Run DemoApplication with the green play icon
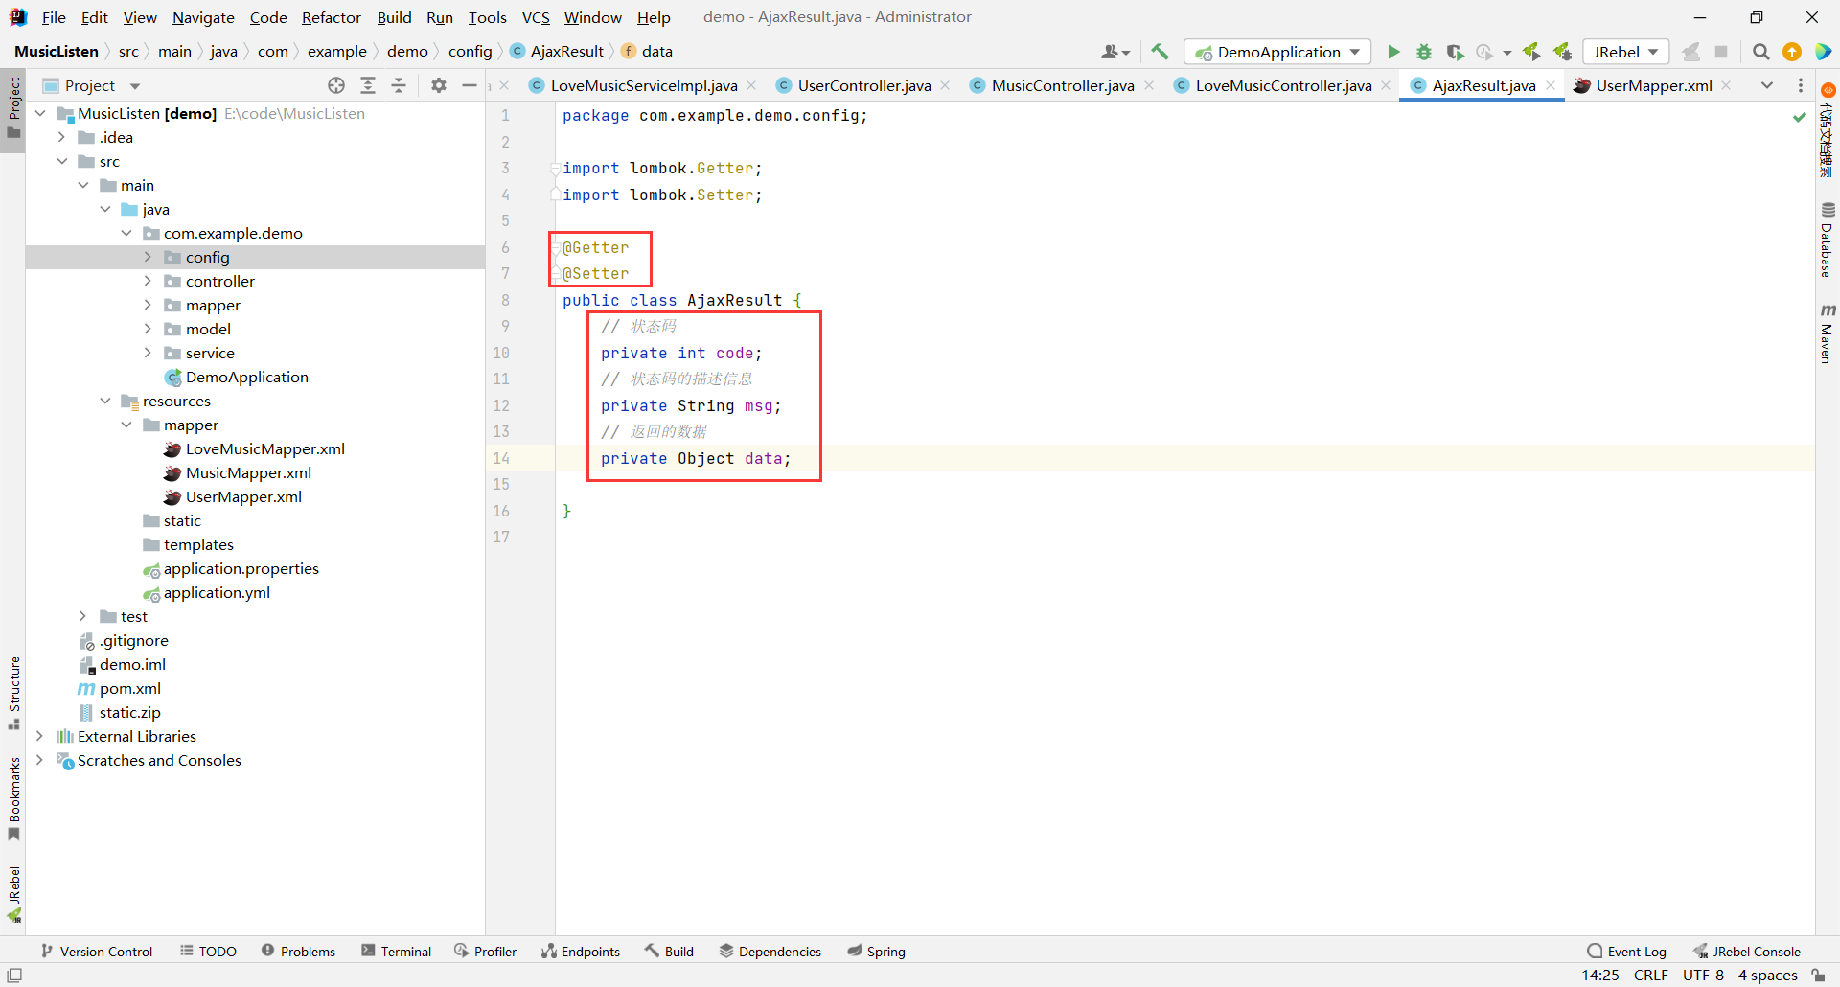Screen dimensions: 1840x987 1393,52
